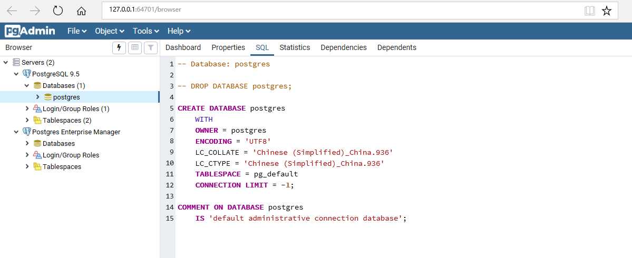Click the favorites star icon

click(x=607, y=11)
